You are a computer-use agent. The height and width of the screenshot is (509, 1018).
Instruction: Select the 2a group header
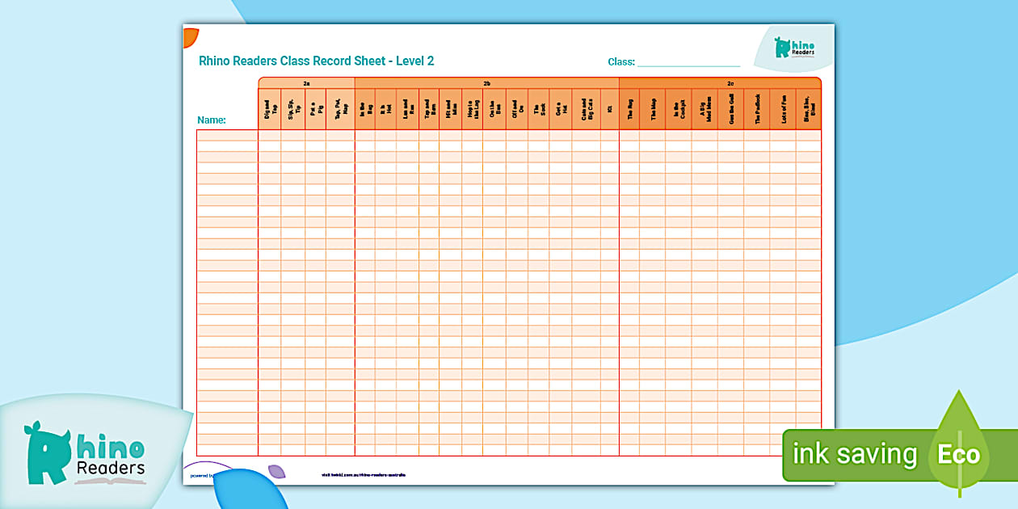306,82
